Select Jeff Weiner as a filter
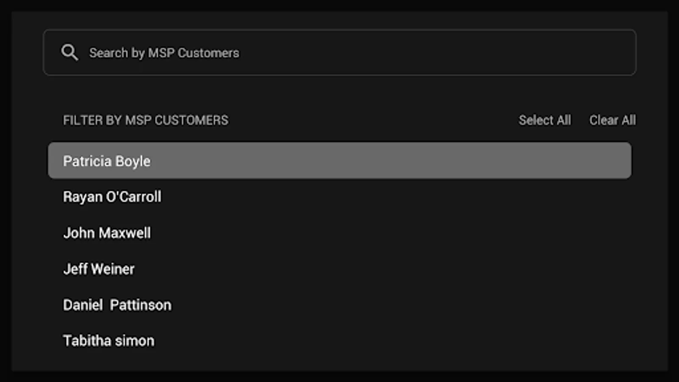 tap(99, 269)
